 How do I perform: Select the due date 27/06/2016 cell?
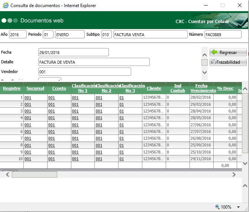tap(201, 125)
